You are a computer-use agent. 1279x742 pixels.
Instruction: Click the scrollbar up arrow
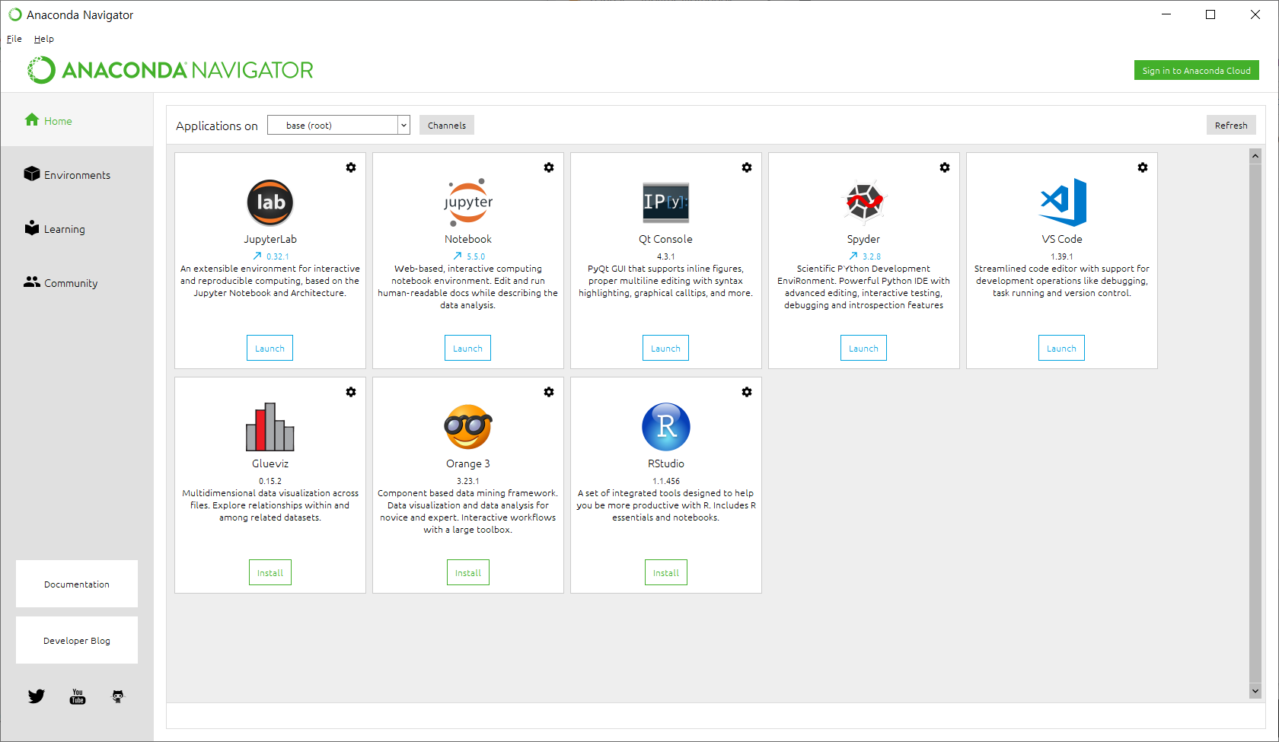1255,156
